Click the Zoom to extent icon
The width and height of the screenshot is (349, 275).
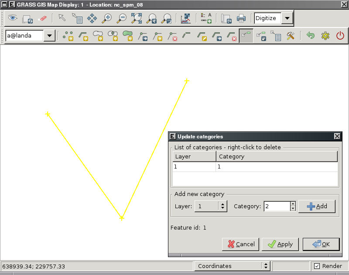137,18
